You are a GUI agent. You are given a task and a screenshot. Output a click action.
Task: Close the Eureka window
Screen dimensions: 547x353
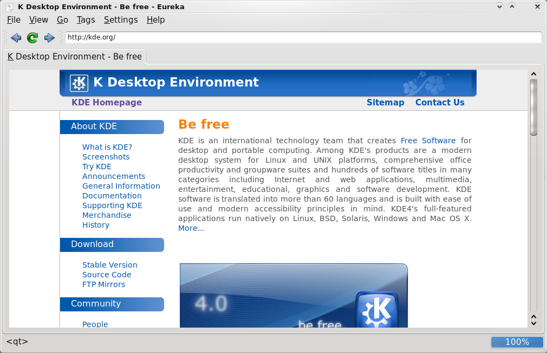(537, 6)
